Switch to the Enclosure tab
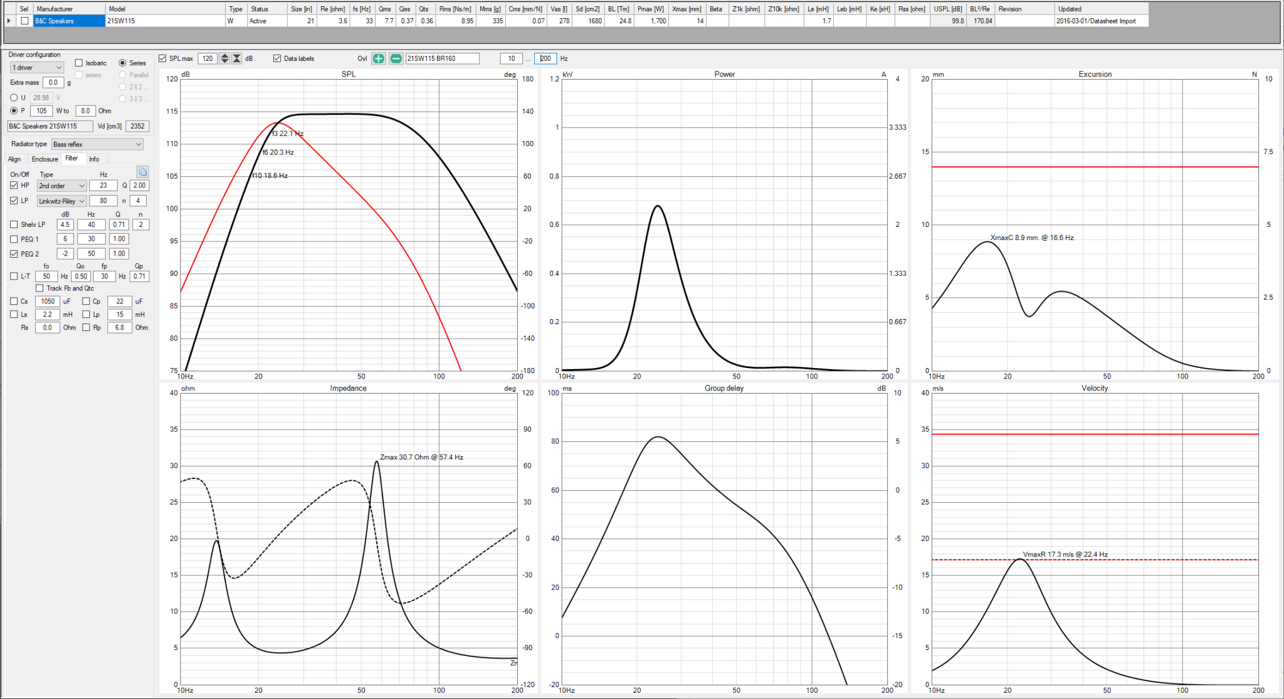The image size is (1284, 699). tap(45, 159)
